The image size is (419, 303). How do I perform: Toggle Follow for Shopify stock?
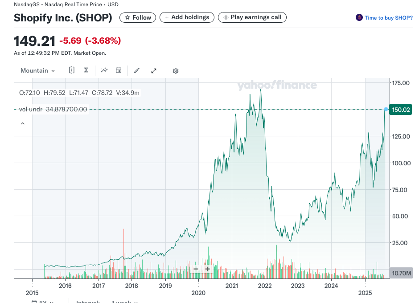(138, 17)
